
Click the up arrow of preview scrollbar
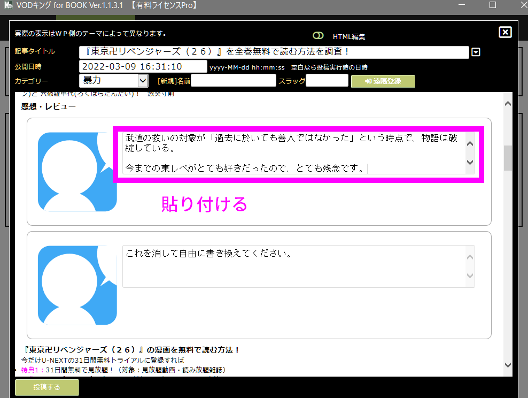pos(508,103)
